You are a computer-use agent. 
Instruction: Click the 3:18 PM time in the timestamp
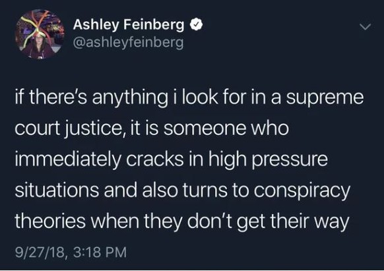coord(100,252)
